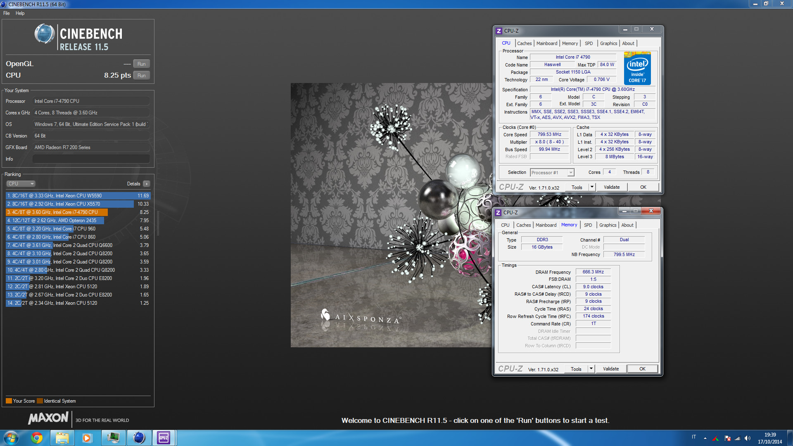This screenshot has height=446, width=793.
Task: Select ranking row Core 2 Quad CPU Q6600
Action: click(x=78, y=245)
